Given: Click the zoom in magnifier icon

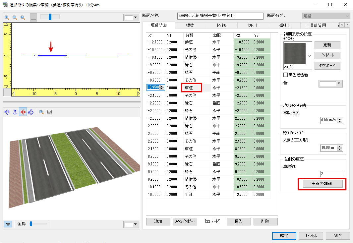Looking at the screenshot, I should click(7, 17).
